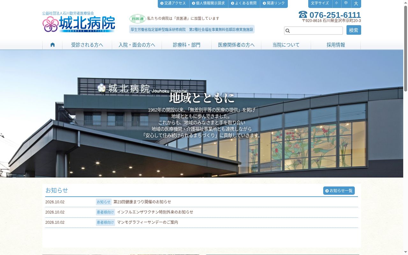Click the 城北病院 hospital logo
Image resolution: width=408 pixels, height=255 pixels.
point(79,24)
